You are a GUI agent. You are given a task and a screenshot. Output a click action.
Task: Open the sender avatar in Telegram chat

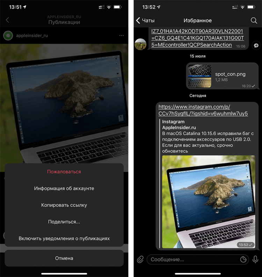pyautogui.click(x=140, y=44)
